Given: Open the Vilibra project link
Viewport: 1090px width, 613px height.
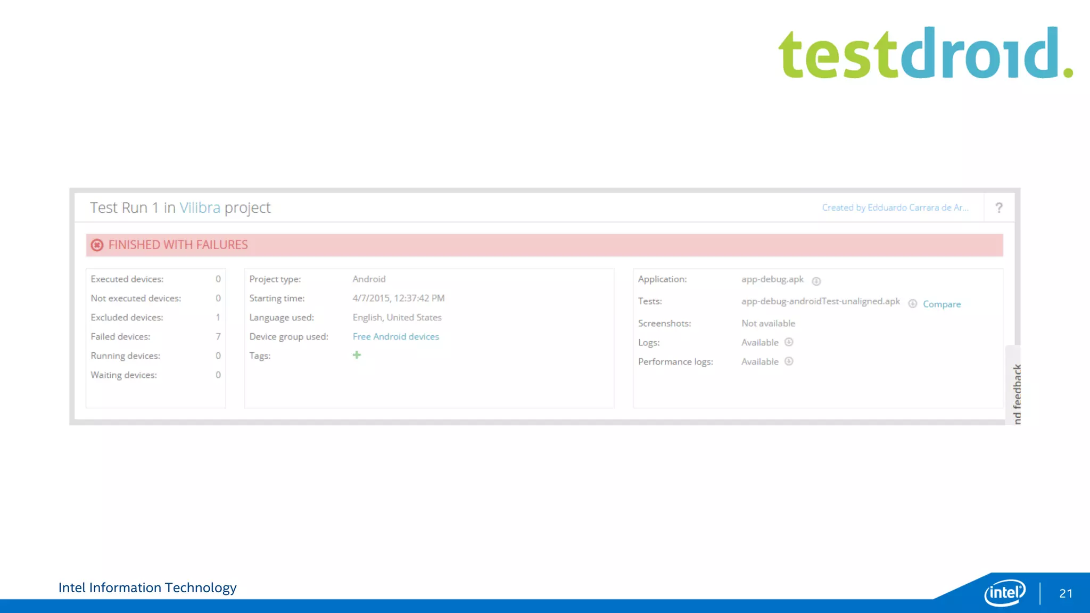Looking at the screenshot, I should 200,208.
